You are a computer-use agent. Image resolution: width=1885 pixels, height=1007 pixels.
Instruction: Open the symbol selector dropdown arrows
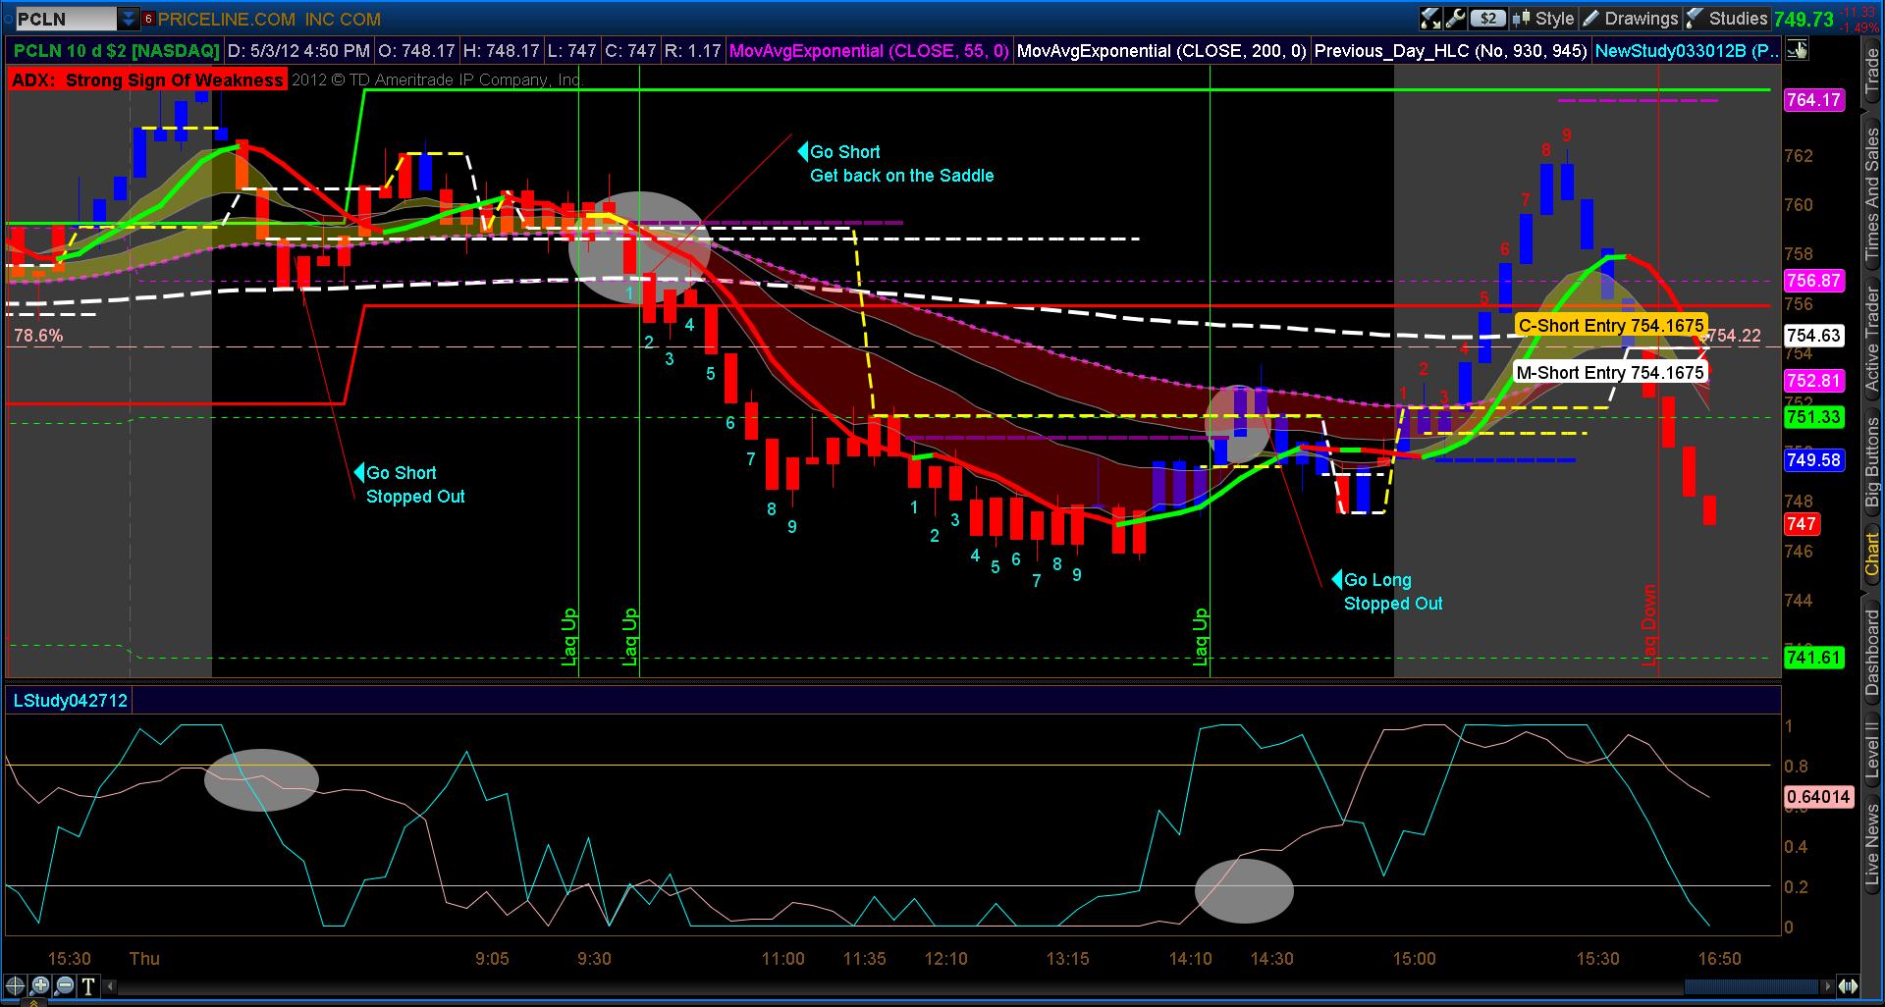[129, 19]
